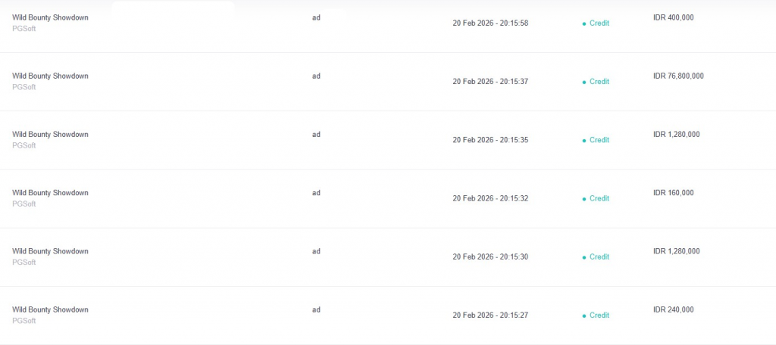Click the timestamp 20 Feb 2026 - 20:15:37
776x345 pixels.
[x=490, y=82]
